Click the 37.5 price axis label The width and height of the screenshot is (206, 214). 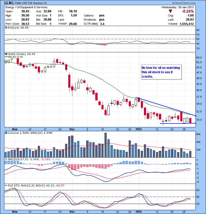tap(199, 97)
